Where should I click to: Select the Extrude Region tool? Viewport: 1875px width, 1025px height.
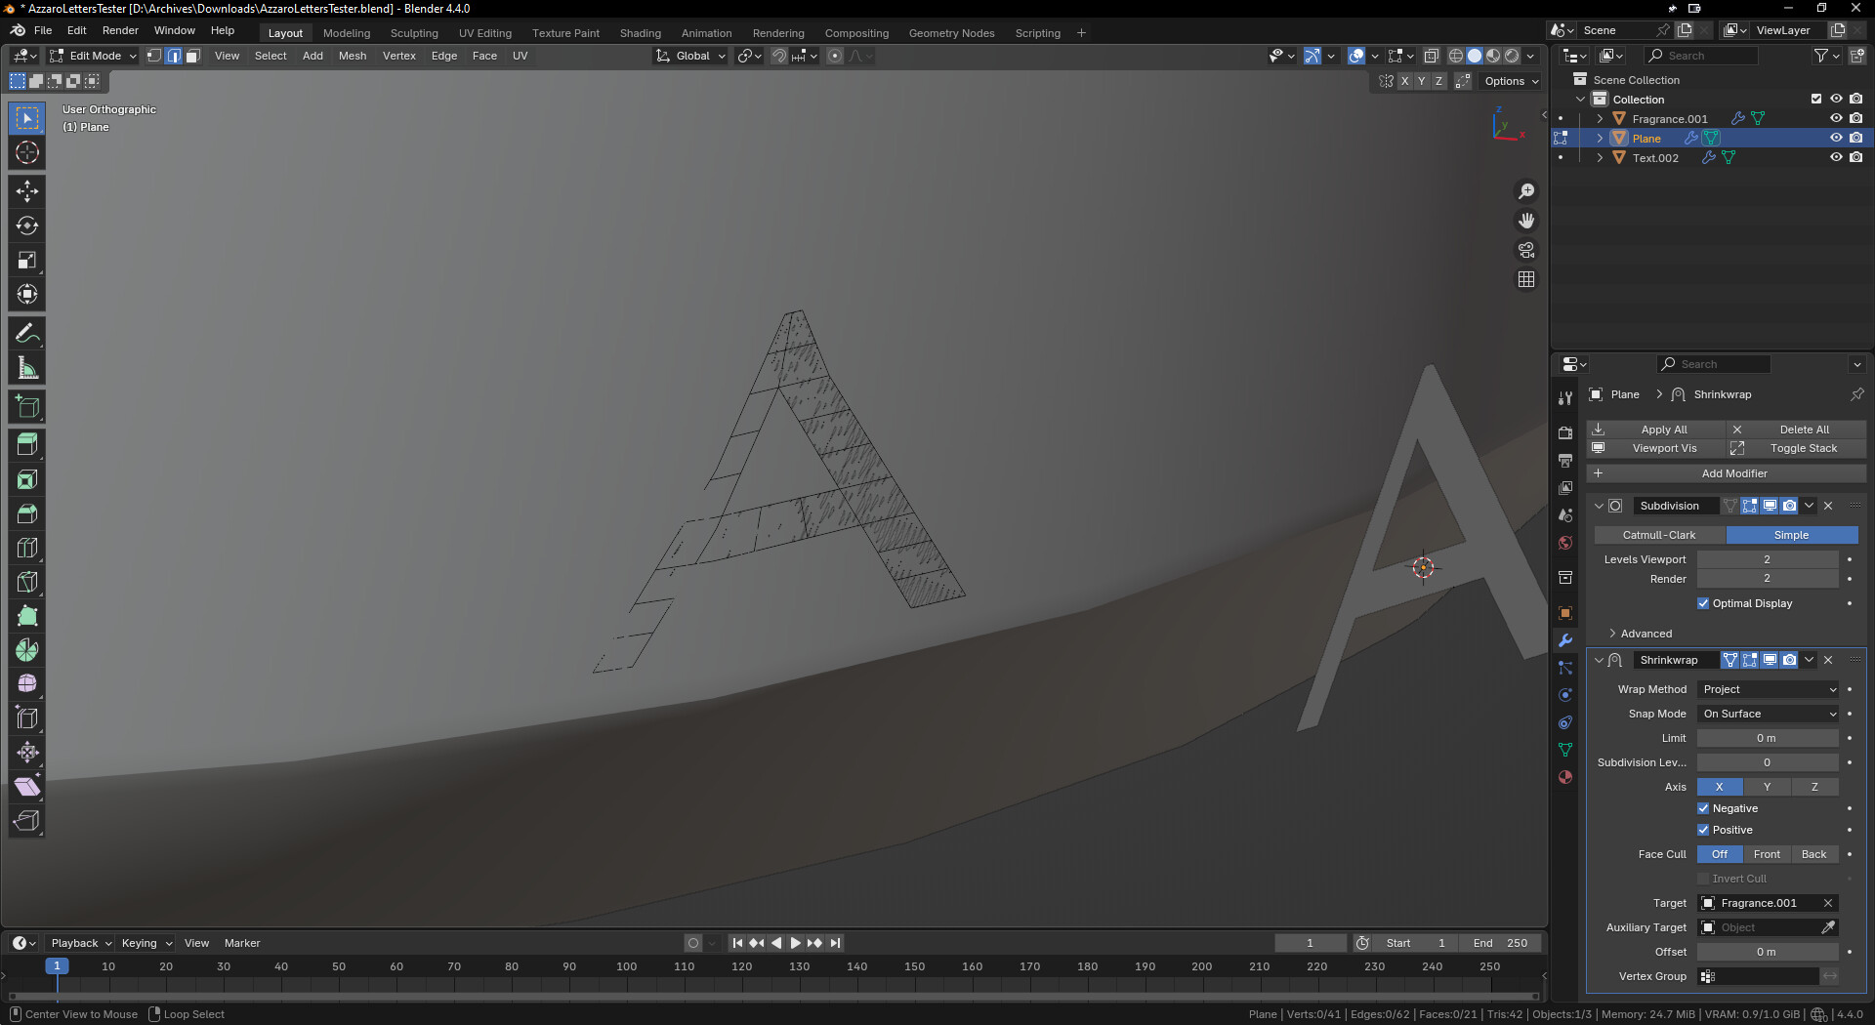[27, 445]
